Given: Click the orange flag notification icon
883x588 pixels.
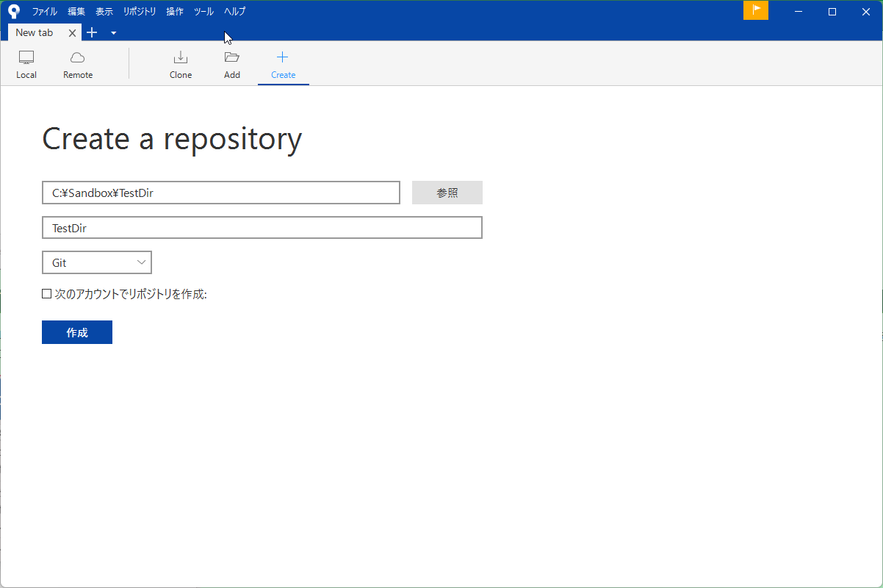Looking at the screenshot, I should [x=756, y=10].
